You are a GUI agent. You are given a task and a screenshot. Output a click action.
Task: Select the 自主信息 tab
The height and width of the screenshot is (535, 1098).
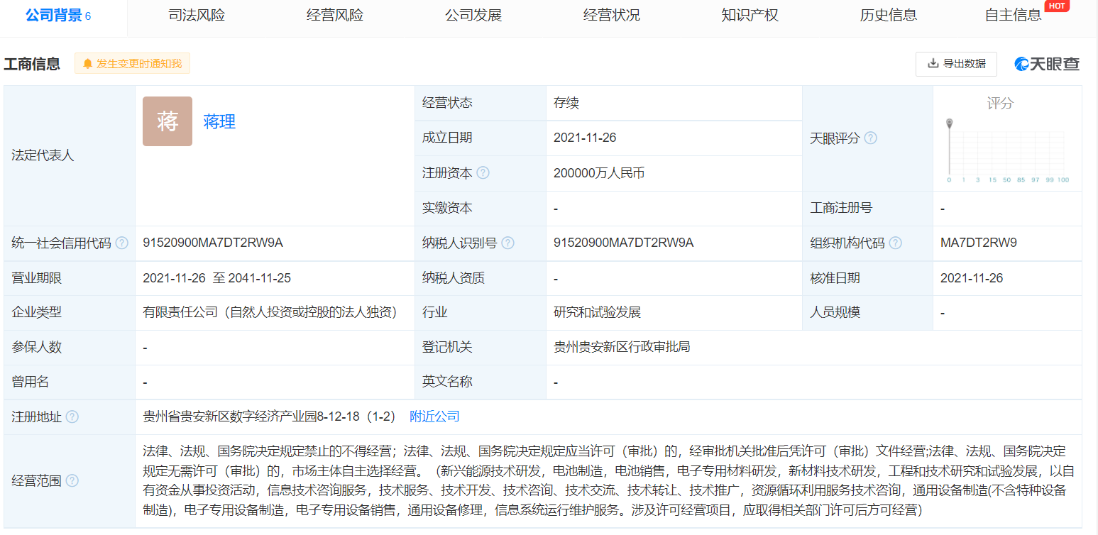coord(1013,16)
